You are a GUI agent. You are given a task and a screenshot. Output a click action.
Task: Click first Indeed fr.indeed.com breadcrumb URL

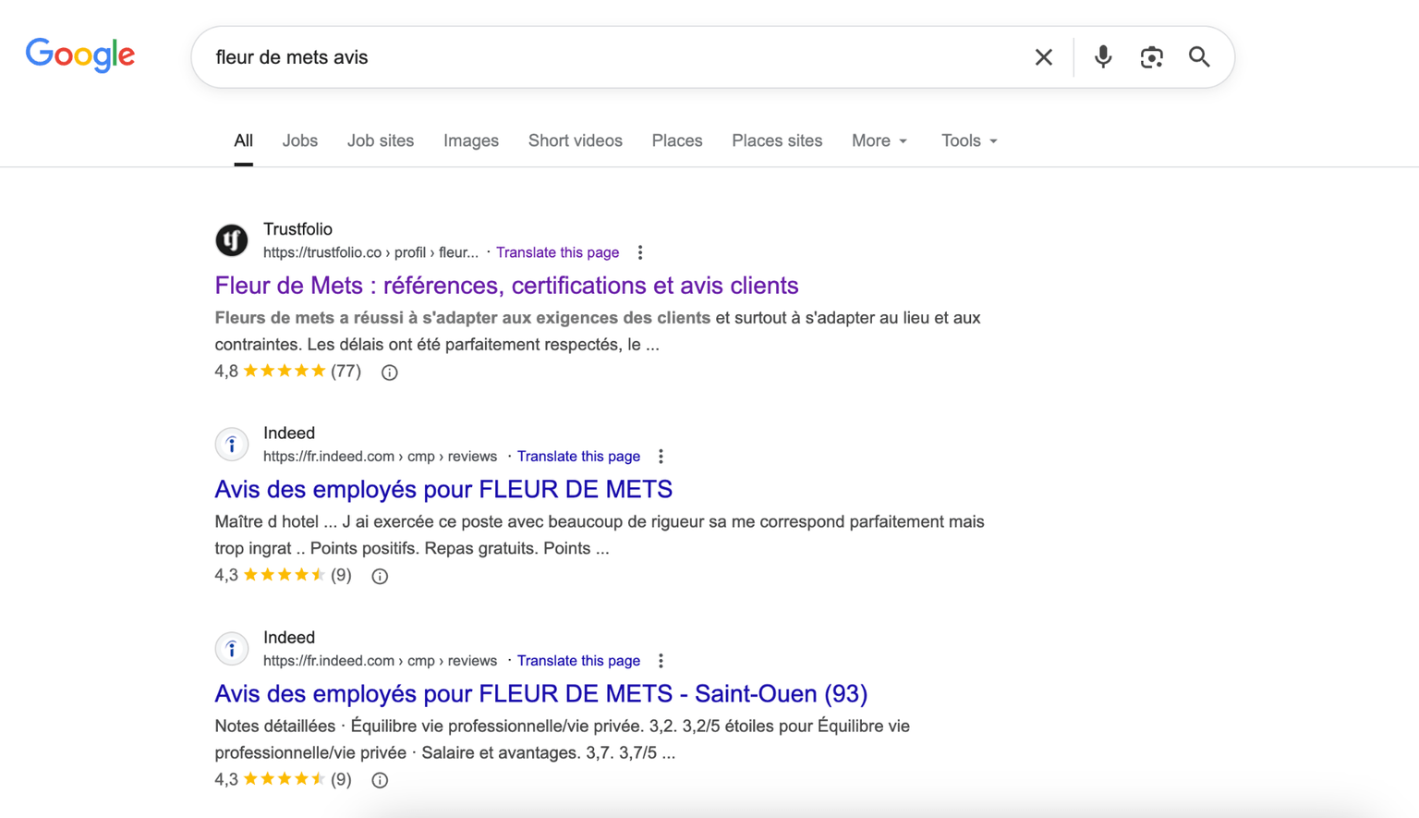[380, 457]
